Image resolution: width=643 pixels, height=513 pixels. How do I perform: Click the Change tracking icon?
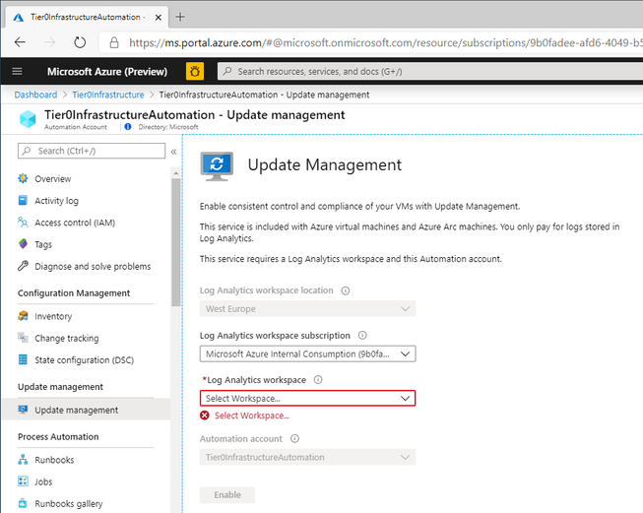tap(23, 338)
